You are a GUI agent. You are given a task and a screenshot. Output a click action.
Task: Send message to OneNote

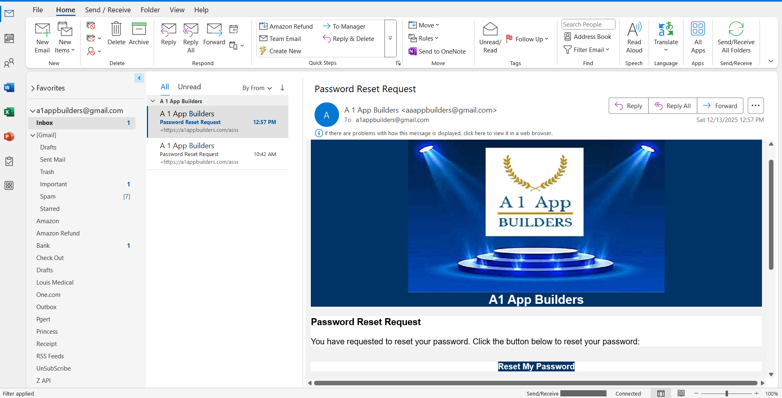pyautogui.click(x=438, y=51)
